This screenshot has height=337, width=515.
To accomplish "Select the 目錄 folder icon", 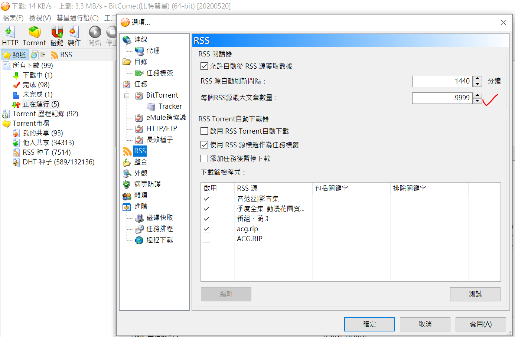I will click(127, 62).
